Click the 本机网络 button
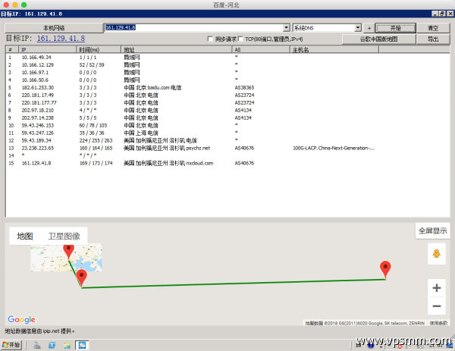The image size is (455, 351). click(54, 28)
